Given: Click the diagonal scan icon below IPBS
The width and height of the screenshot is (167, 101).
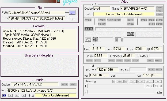Looking at the screenshot, I should point(88,40).
